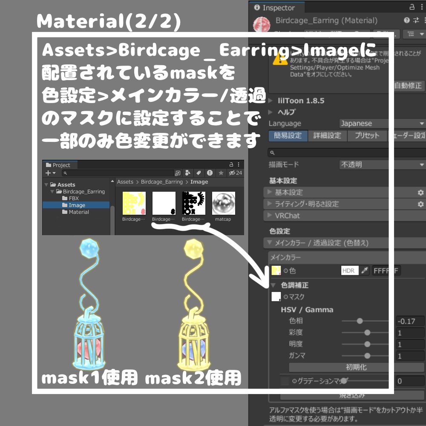The image size is (426, 426).
Task: Click the exclamation filter icon in Project toolbar
Action: 210,173
